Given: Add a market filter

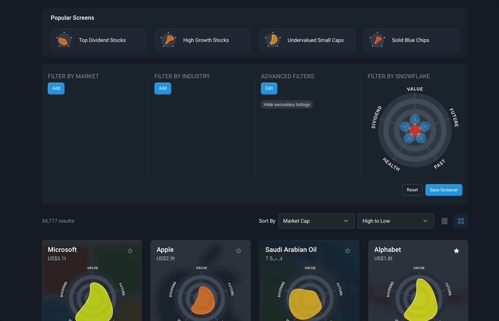Looking at the screenshot, I should pos(56,88).
